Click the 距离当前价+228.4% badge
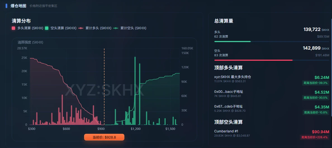Image resolution: width=332 pixels, height=148 pixels. pos(315,137)
